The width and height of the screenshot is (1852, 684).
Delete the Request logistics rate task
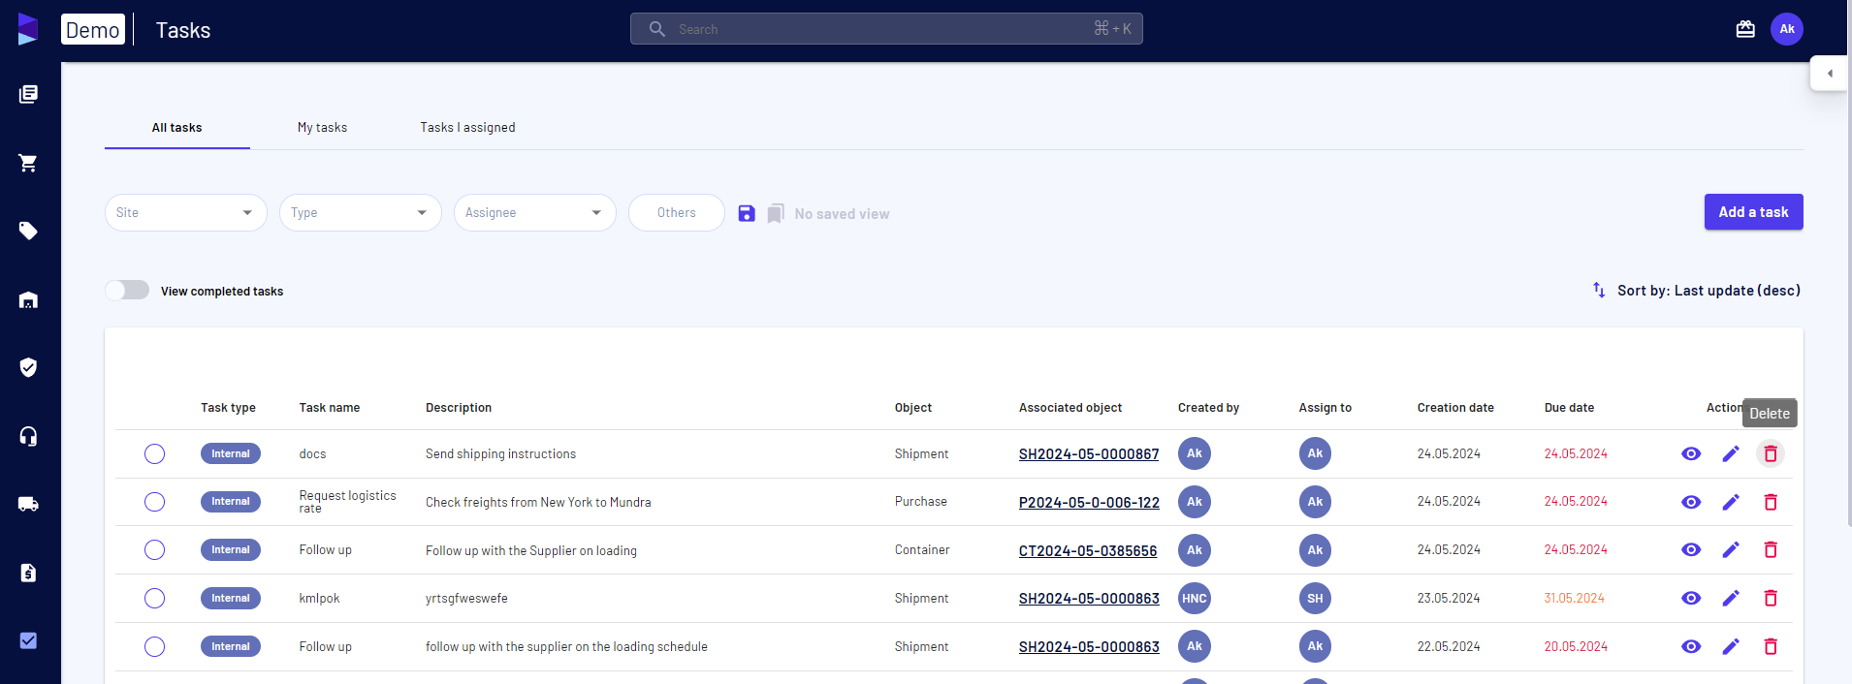click(x=1771, y=502)
